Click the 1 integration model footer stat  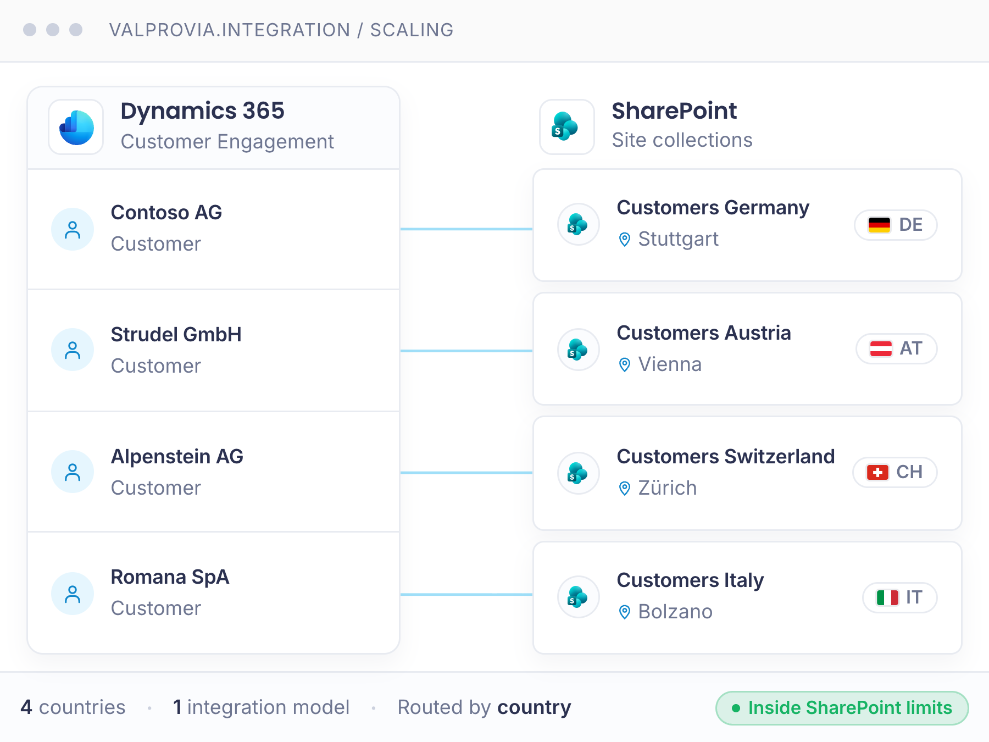(x=261, y=707)
